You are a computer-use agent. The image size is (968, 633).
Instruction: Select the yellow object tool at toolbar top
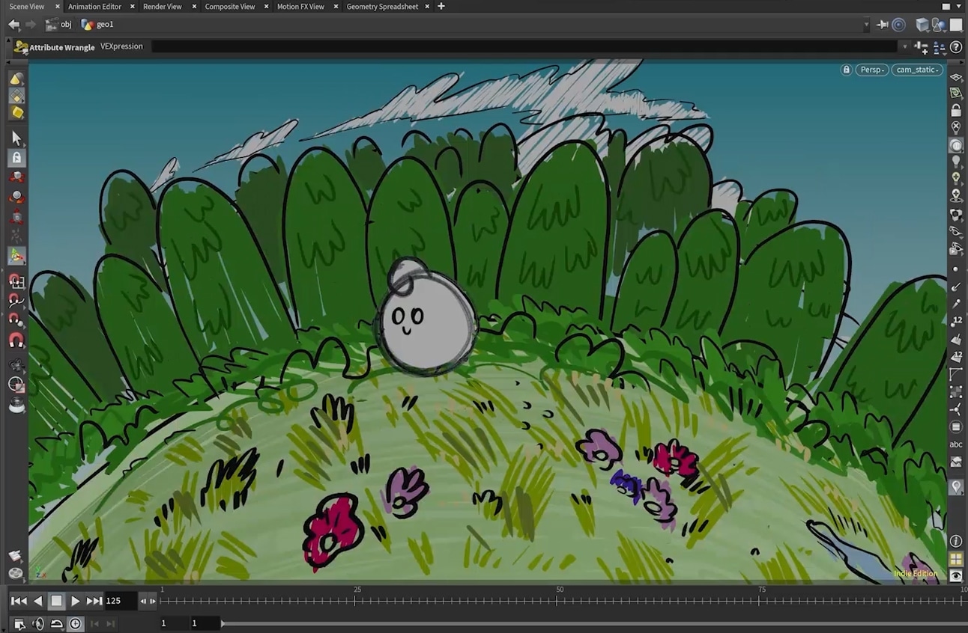click(x=16, y=79)
